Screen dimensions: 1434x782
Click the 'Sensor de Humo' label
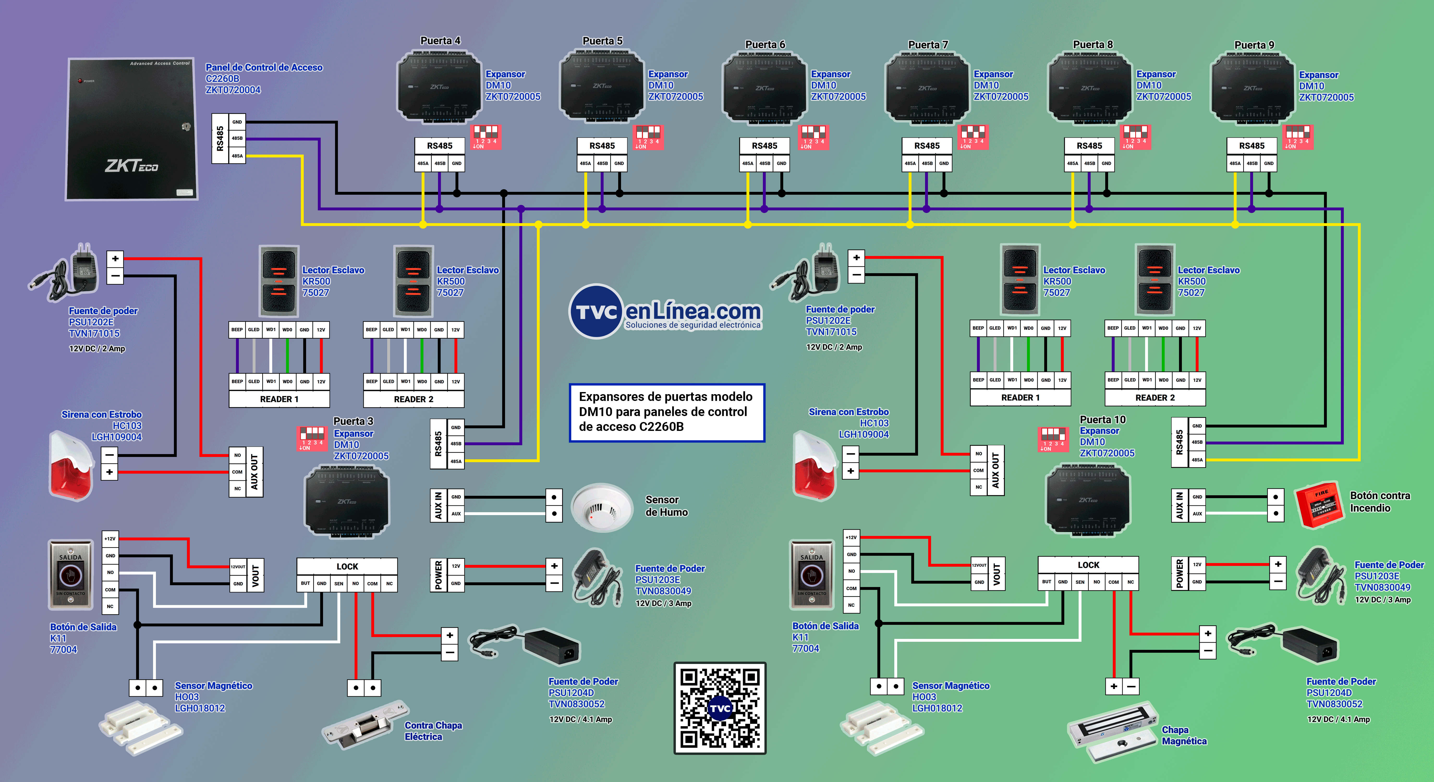pyautogui.click(x=666, y=506)
